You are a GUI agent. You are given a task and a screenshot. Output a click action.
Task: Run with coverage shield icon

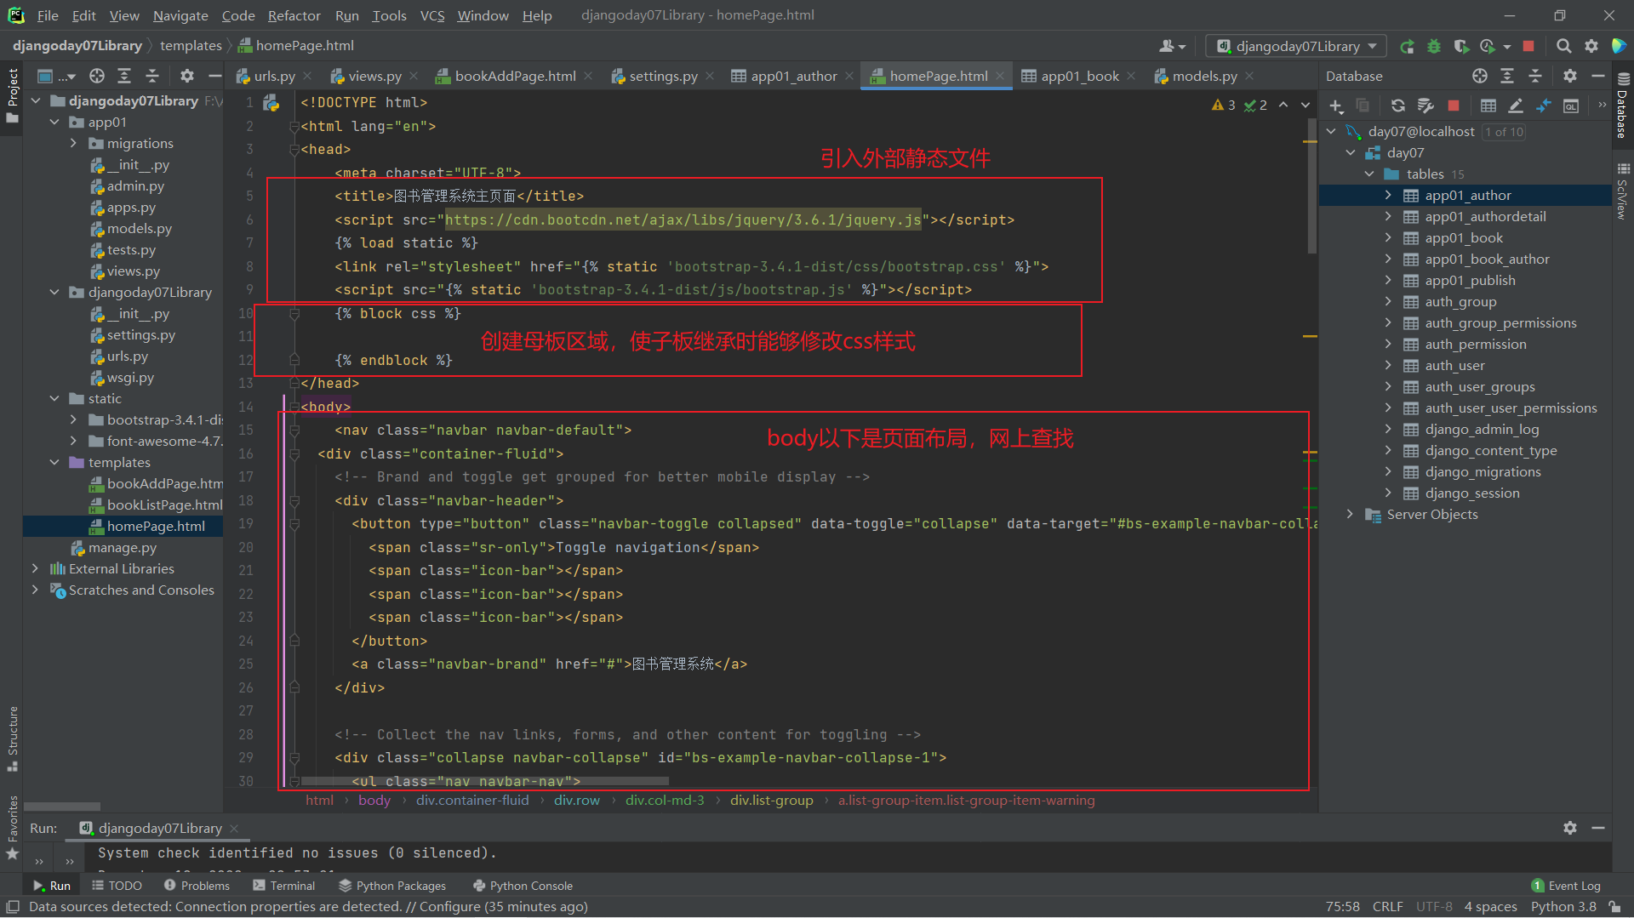[1460, 47]
